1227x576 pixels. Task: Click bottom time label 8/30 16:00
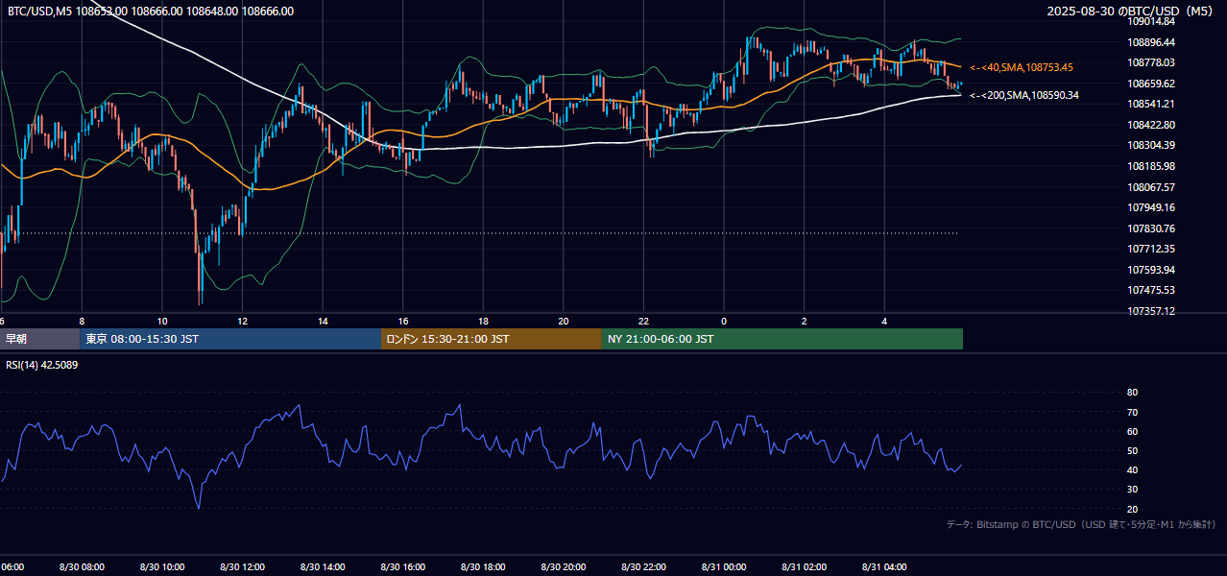point(403,567)
